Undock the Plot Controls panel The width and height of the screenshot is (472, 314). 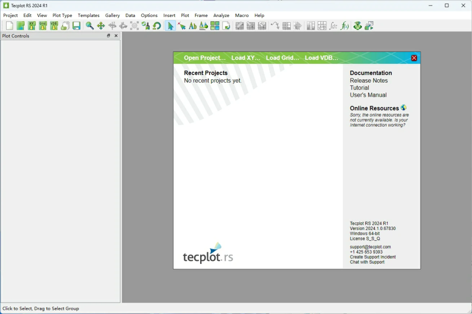pyautogui.click(x=109, y=36)
